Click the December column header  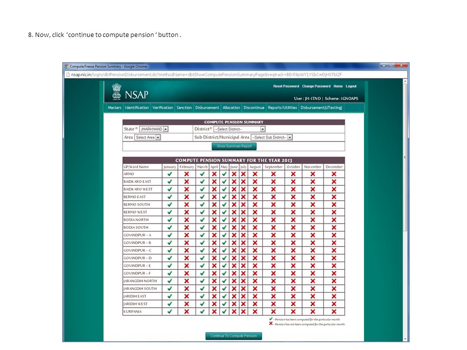[334, 167]
